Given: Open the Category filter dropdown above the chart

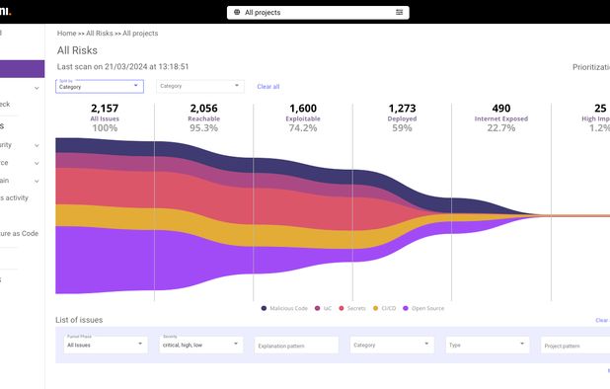Looking at the screenshot, I should click(x=200, y=86).
